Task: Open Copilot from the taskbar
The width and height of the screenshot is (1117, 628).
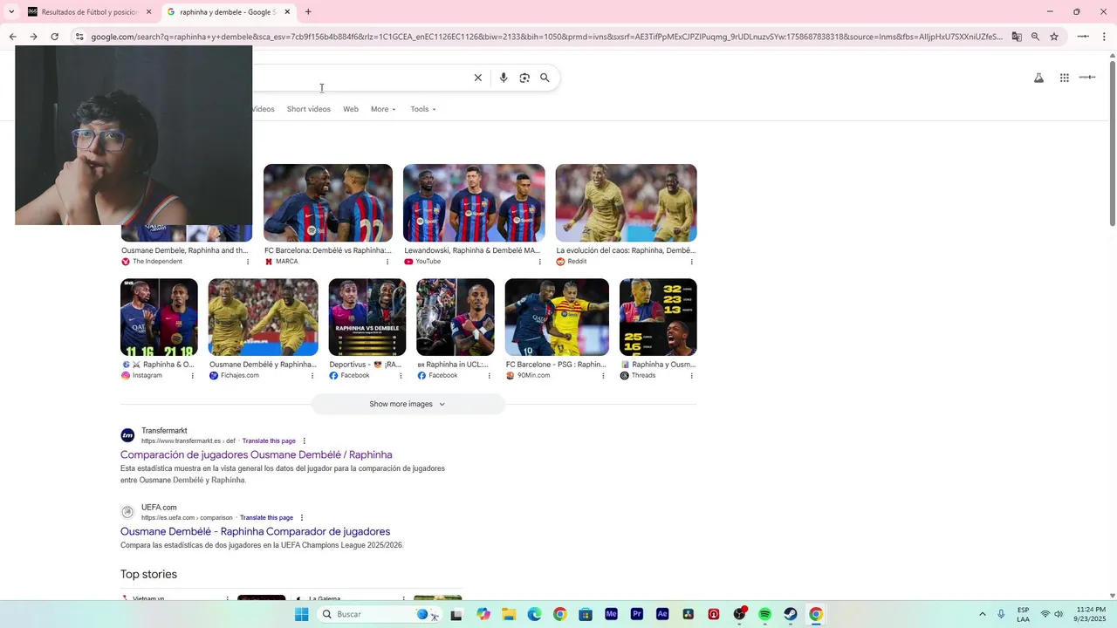Action: 483,614
